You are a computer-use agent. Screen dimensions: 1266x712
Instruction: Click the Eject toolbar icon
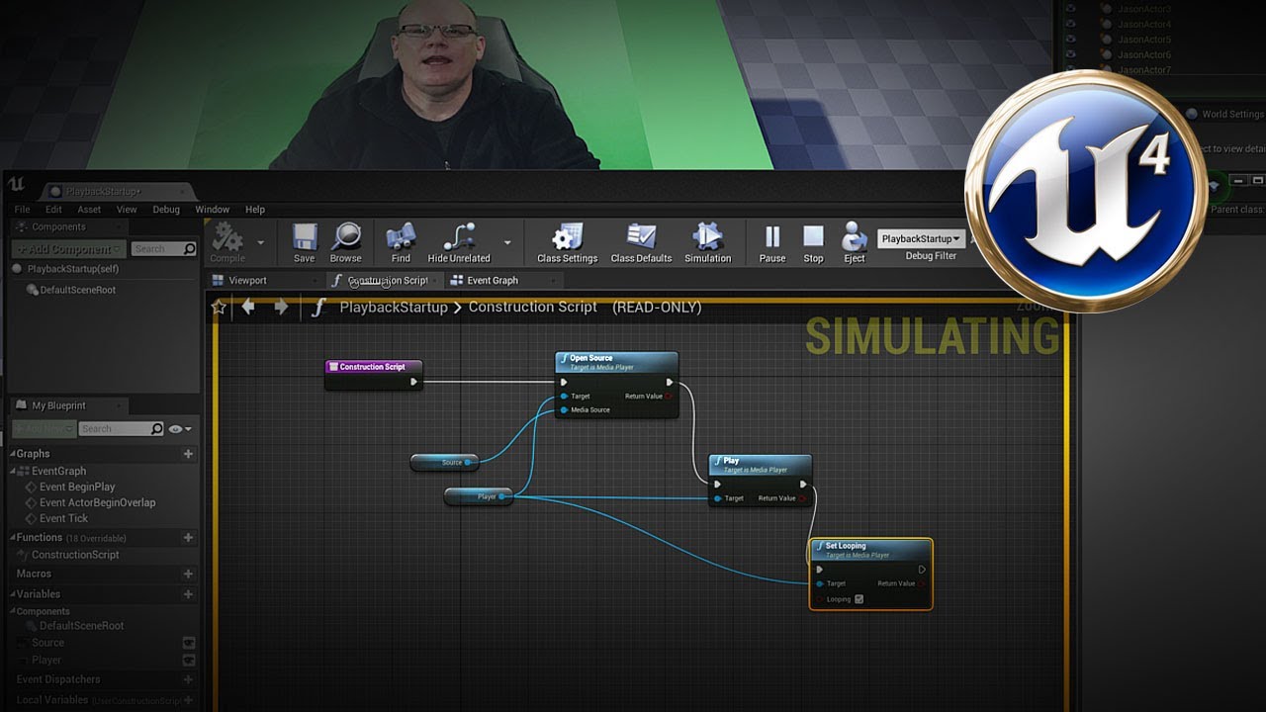[x=855, y=237]
